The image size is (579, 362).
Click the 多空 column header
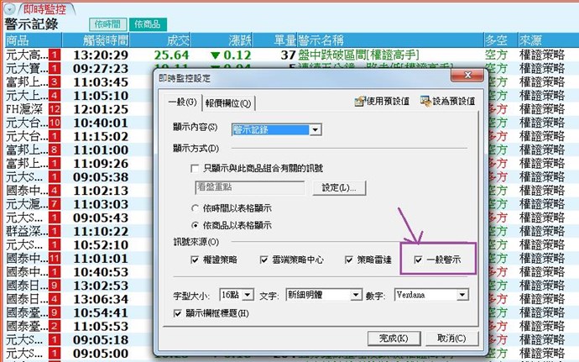(x=500, y=40)
